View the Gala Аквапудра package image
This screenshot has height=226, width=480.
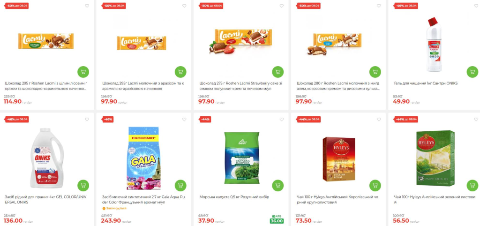click(144, 158)
